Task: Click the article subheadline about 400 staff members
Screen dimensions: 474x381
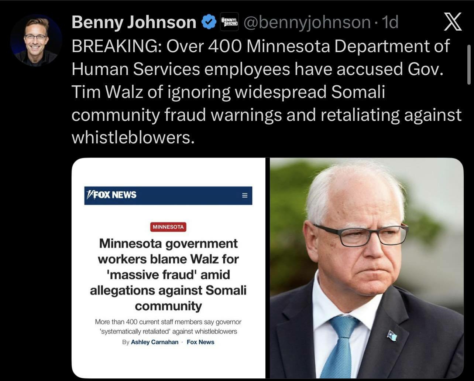Action: click(168, 327)
